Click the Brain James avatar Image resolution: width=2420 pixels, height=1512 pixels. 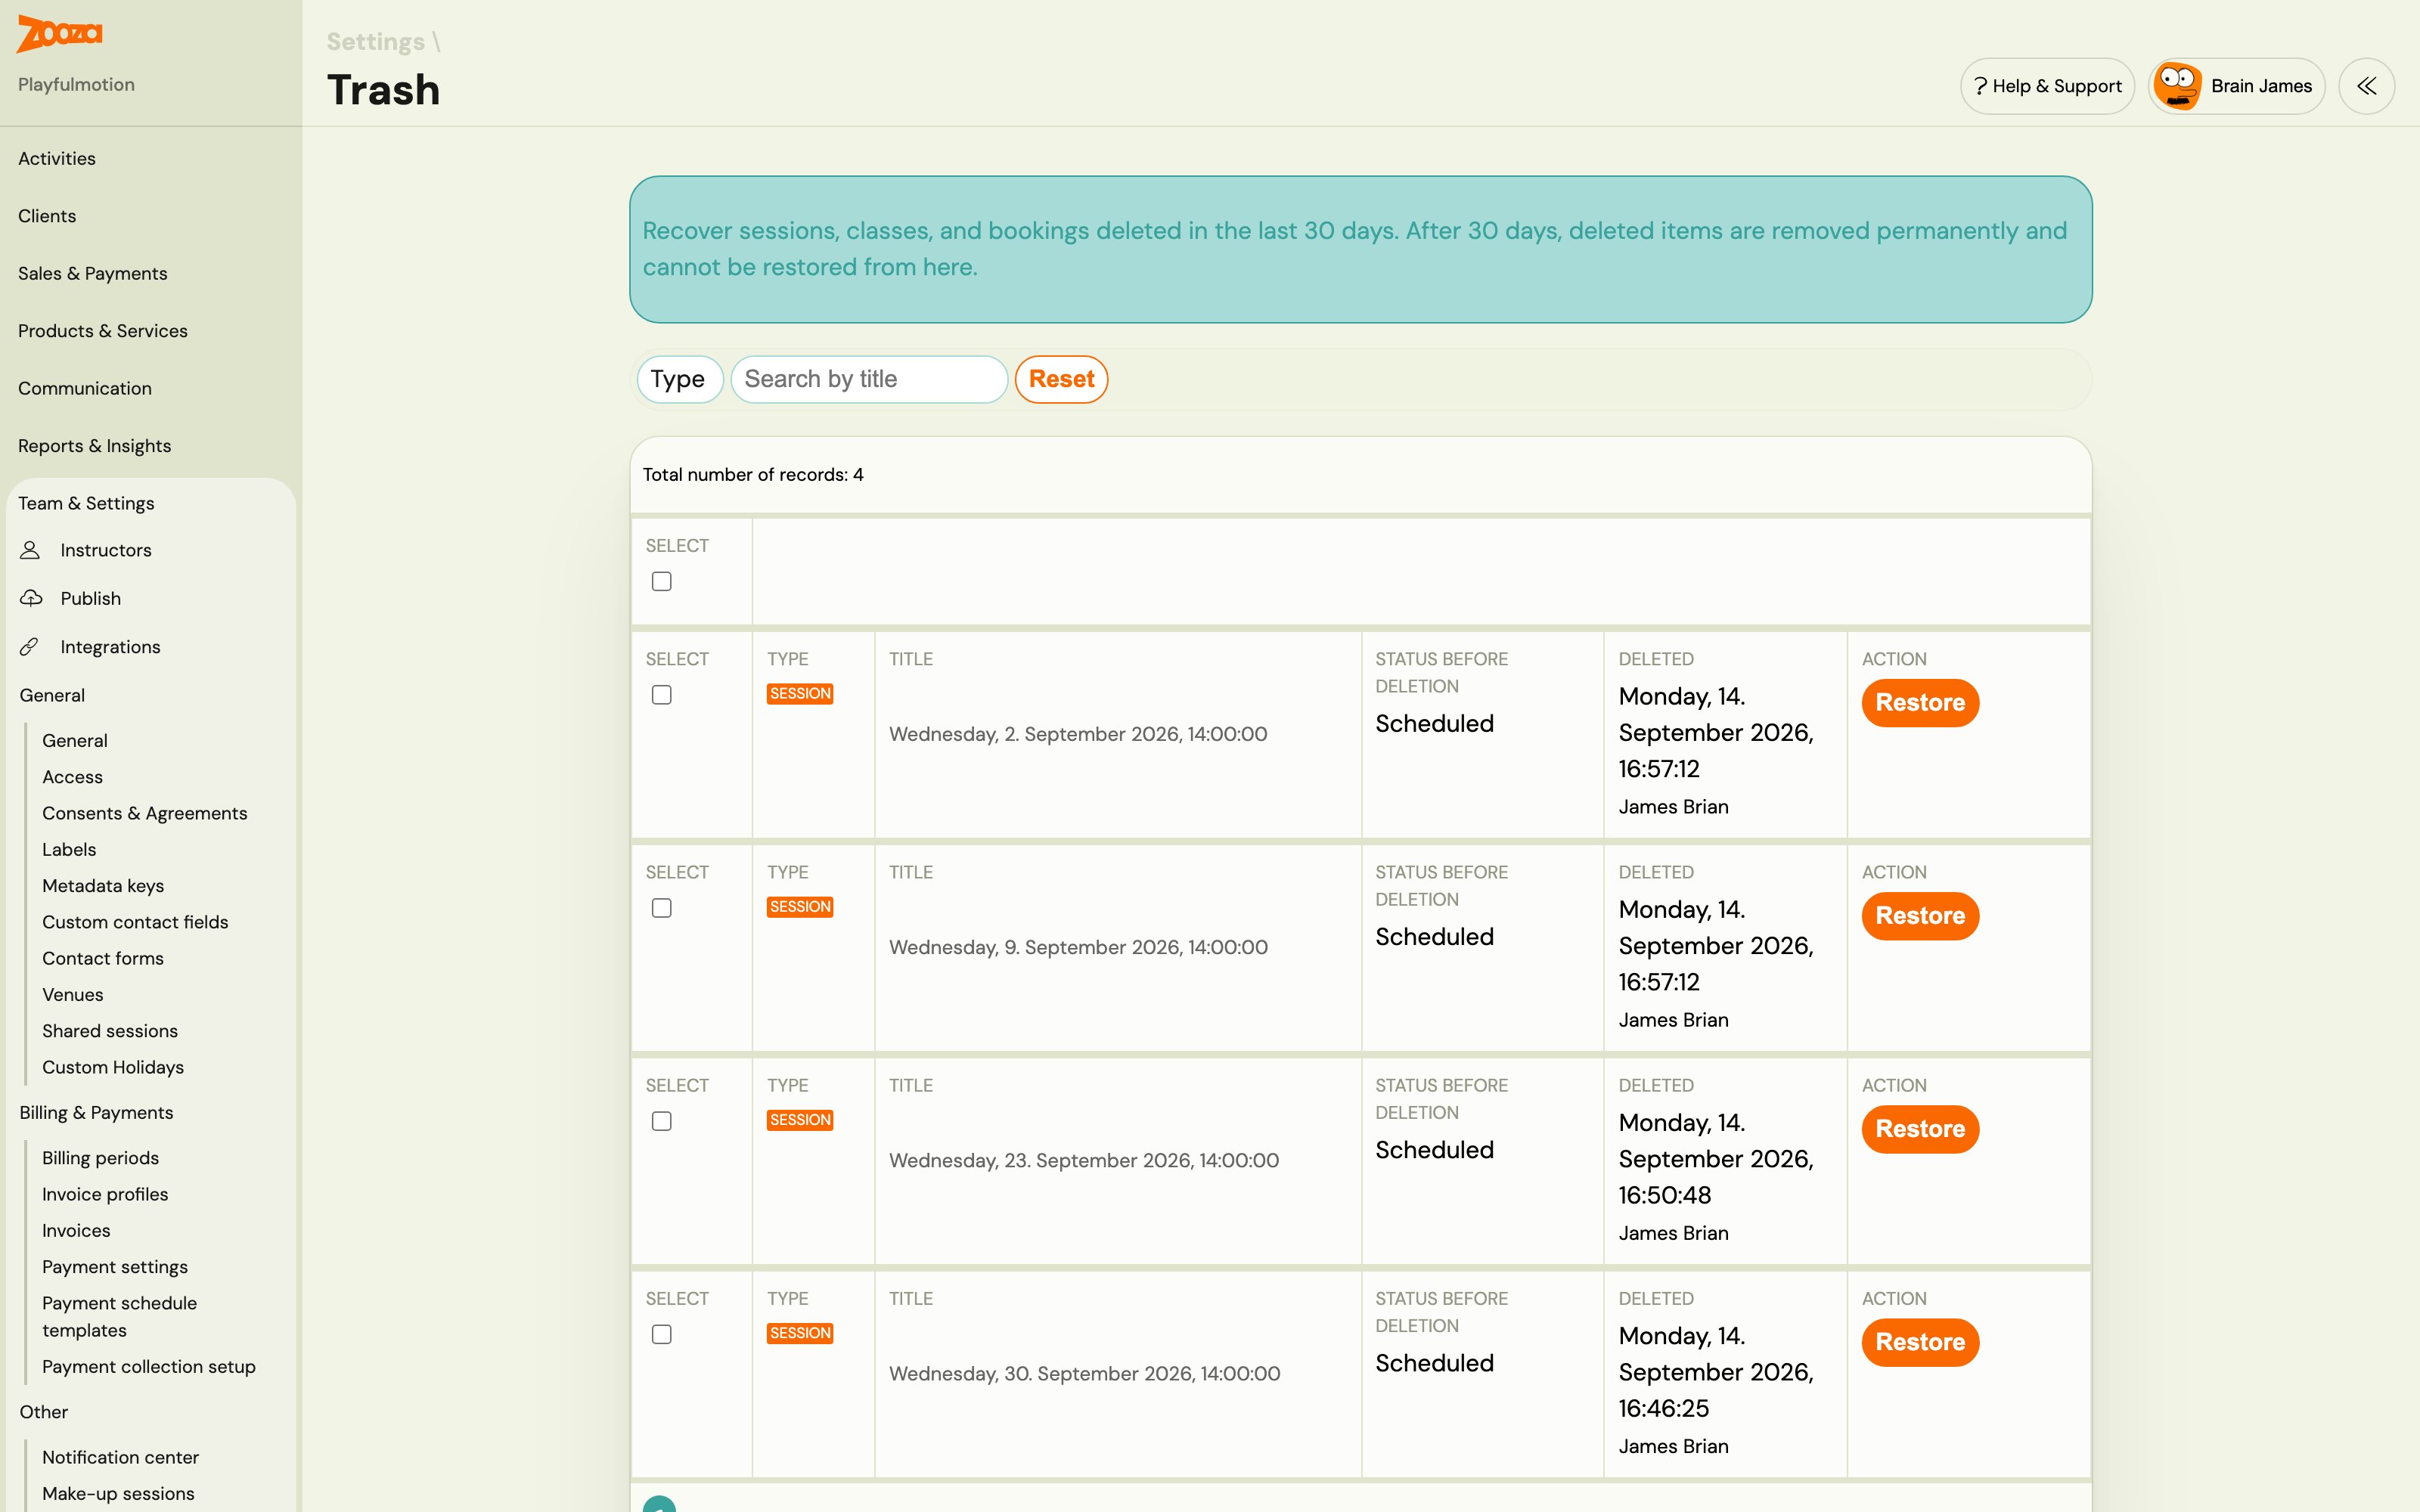tap(2177, 86)
